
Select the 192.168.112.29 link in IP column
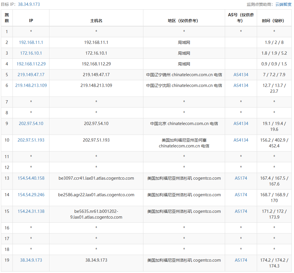click(x=31, y=64)
